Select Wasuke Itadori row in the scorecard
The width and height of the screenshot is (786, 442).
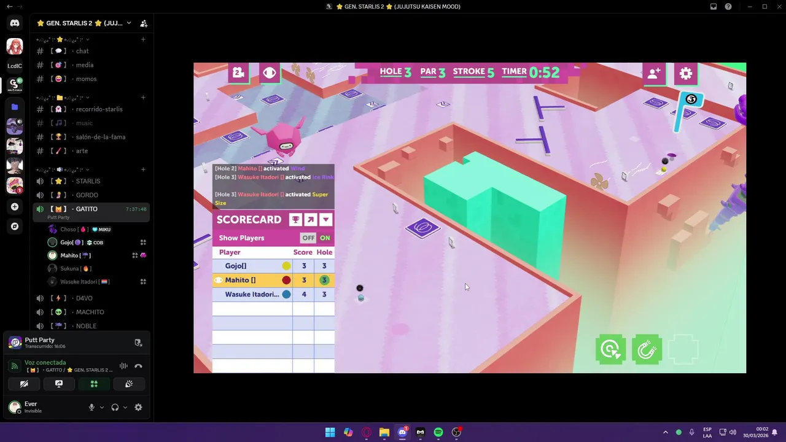tap(273, 295)
